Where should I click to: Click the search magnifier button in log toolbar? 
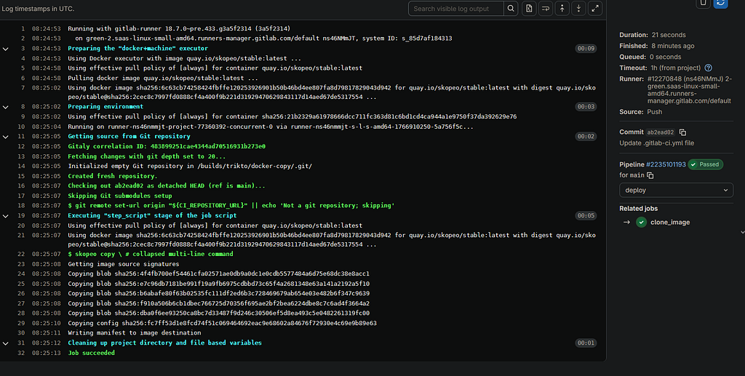tap(511, 9)
